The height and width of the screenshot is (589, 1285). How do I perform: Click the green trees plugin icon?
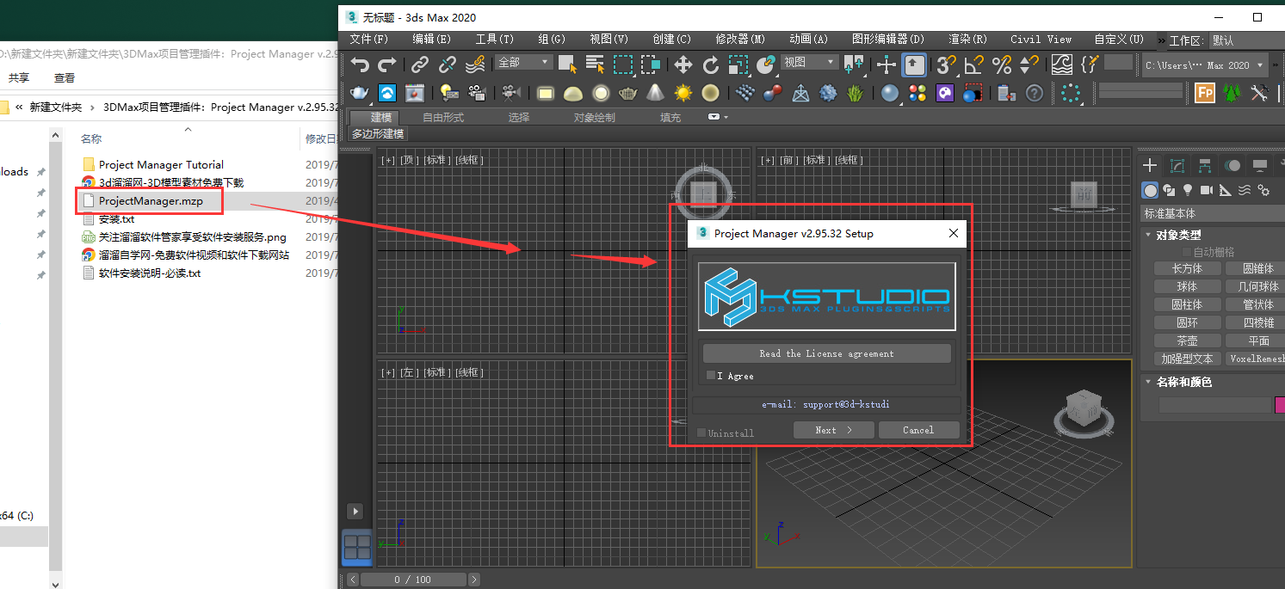coord(1232,93)
